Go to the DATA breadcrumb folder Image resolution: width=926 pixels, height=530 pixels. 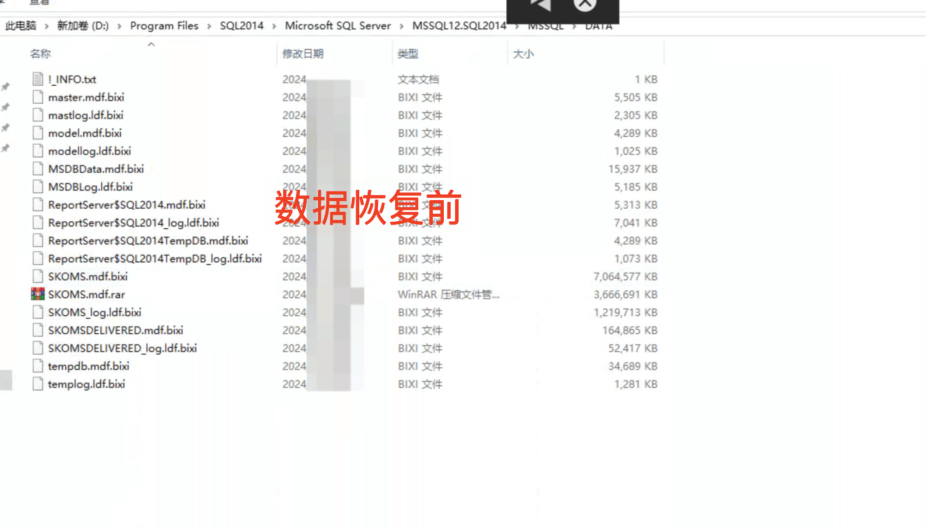(x=599, y=26)
